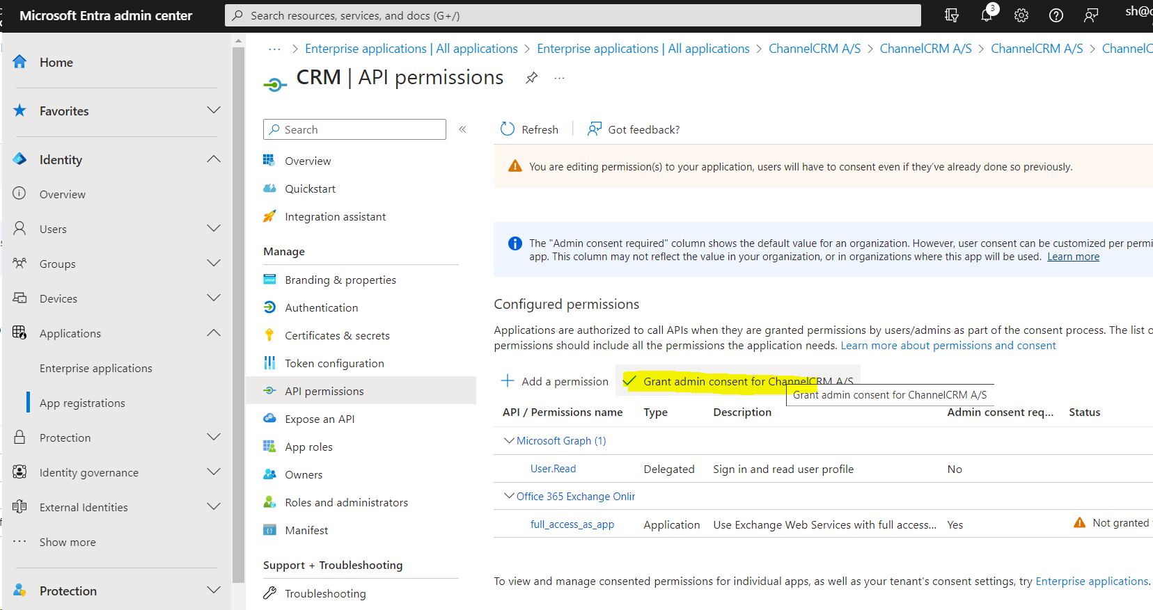1153x610 pixels.
Task: Grant admin consent for ChannelCRM A/S
Action: 738,381
